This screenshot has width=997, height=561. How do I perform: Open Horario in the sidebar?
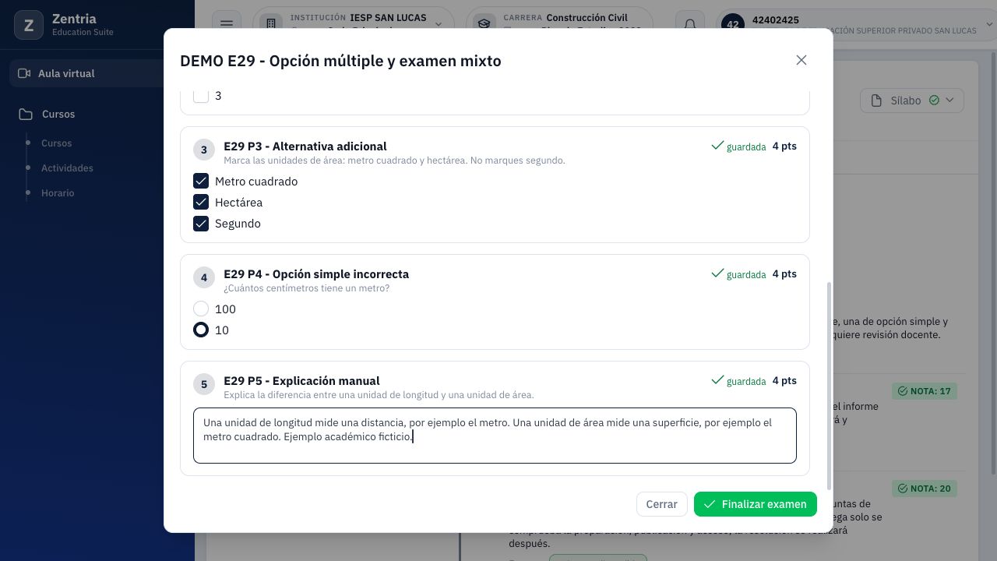(x=58, y=193)
